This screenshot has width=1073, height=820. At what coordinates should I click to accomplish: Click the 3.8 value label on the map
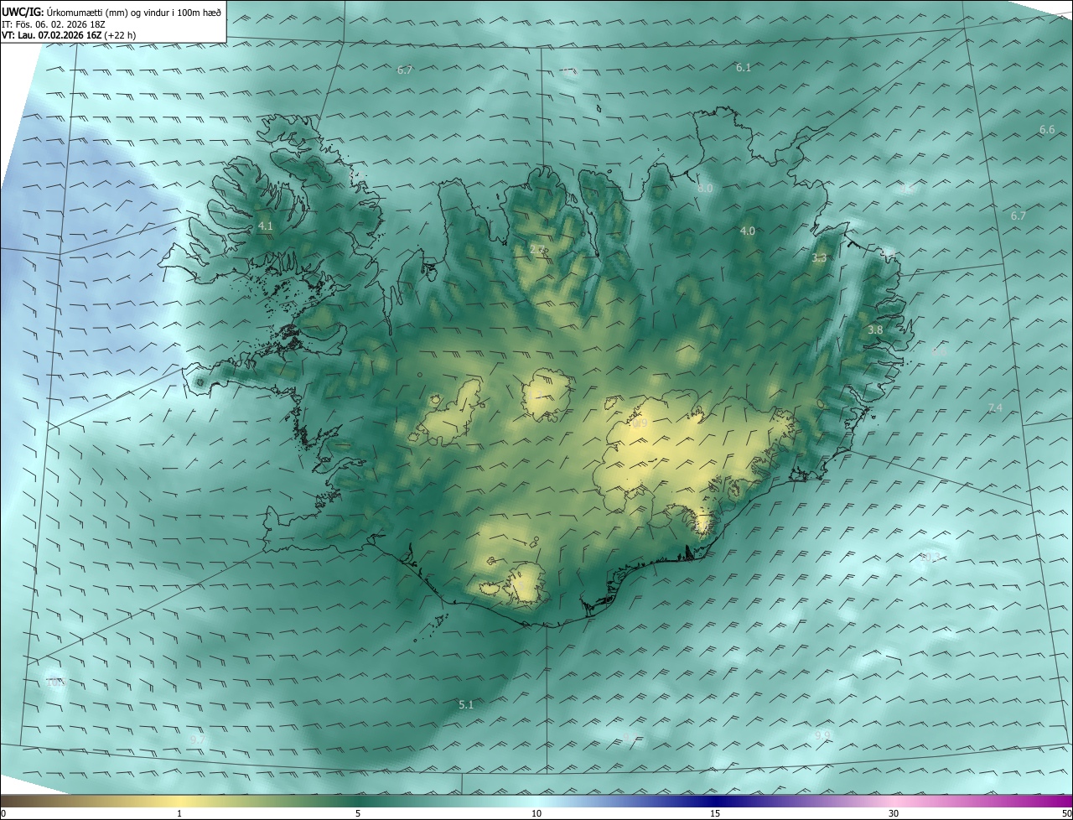875,330
